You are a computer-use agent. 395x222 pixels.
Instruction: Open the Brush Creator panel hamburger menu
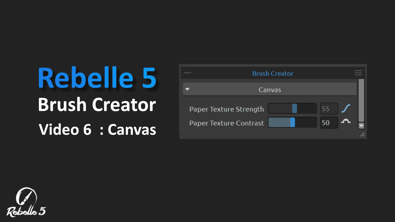[358, 73]
